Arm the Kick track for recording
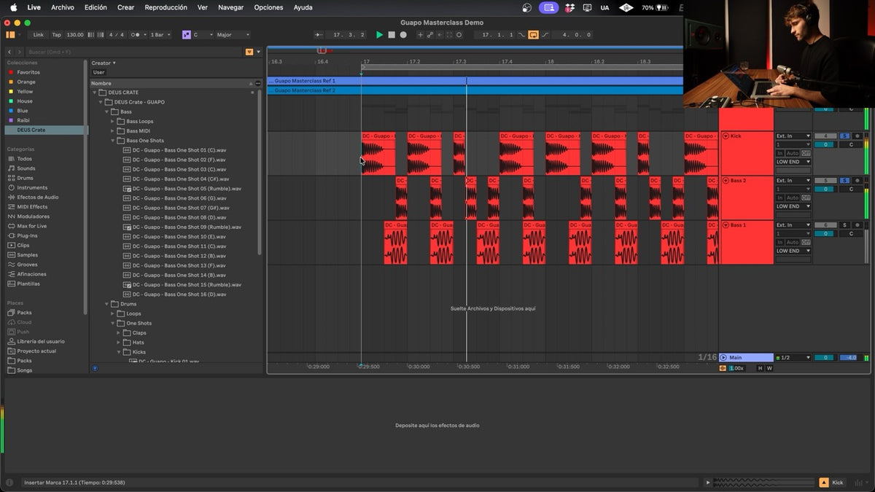The height and width of the screenshot is (492, 875). [857, 136]
